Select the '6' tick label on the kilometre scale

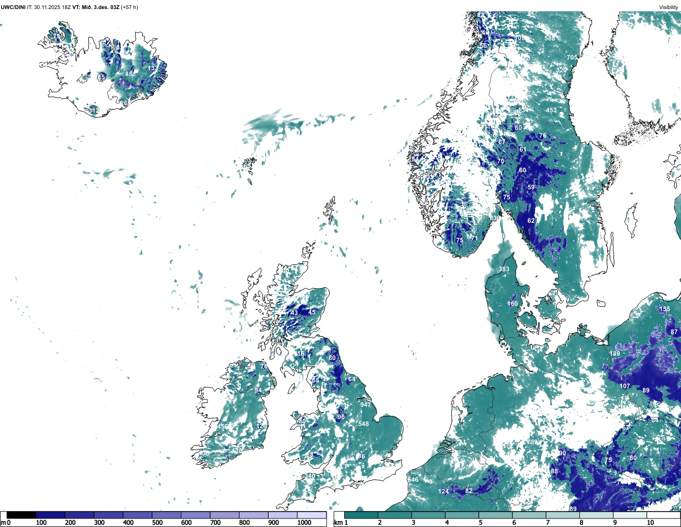[x=514, y=523]
